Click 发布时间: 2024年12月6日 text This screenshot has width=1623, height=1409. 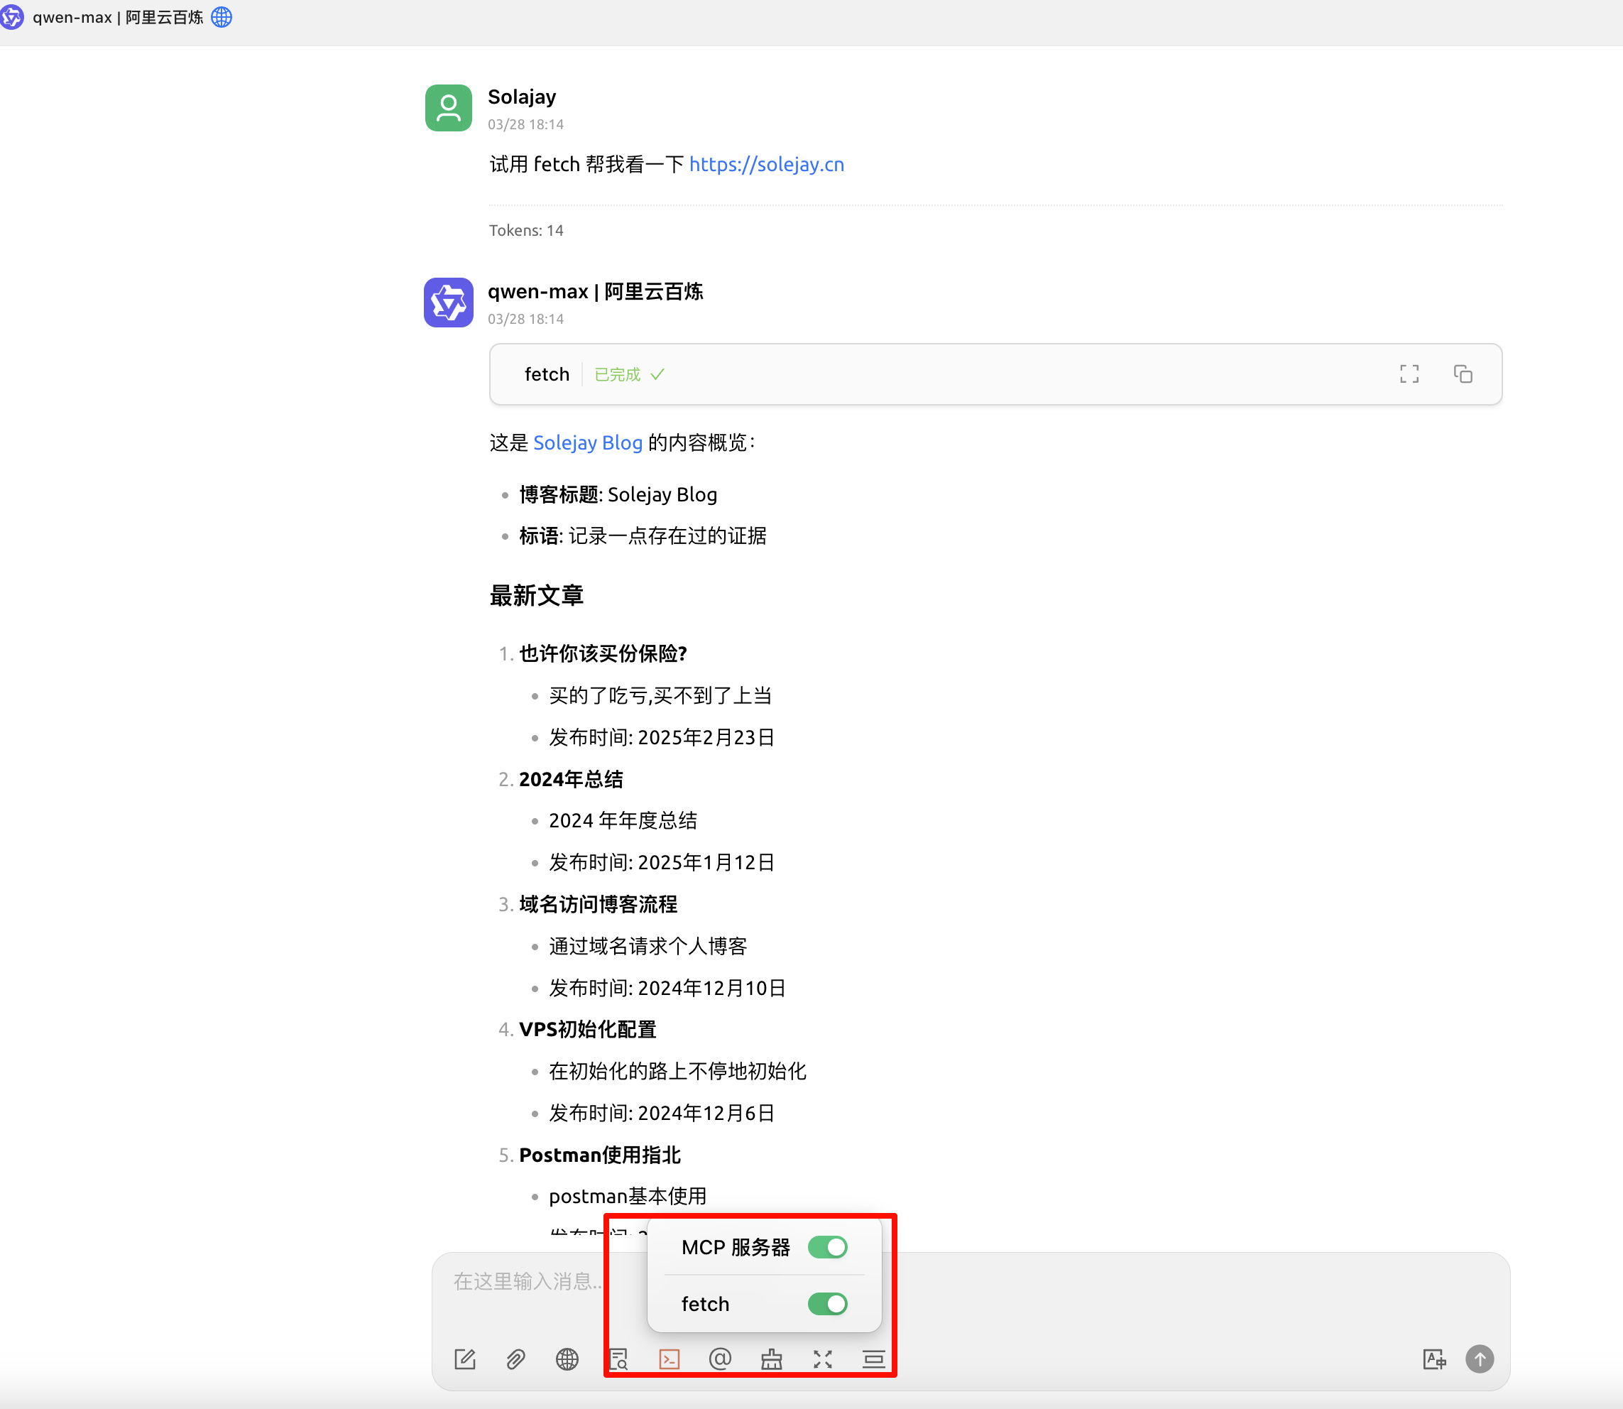662,1114
